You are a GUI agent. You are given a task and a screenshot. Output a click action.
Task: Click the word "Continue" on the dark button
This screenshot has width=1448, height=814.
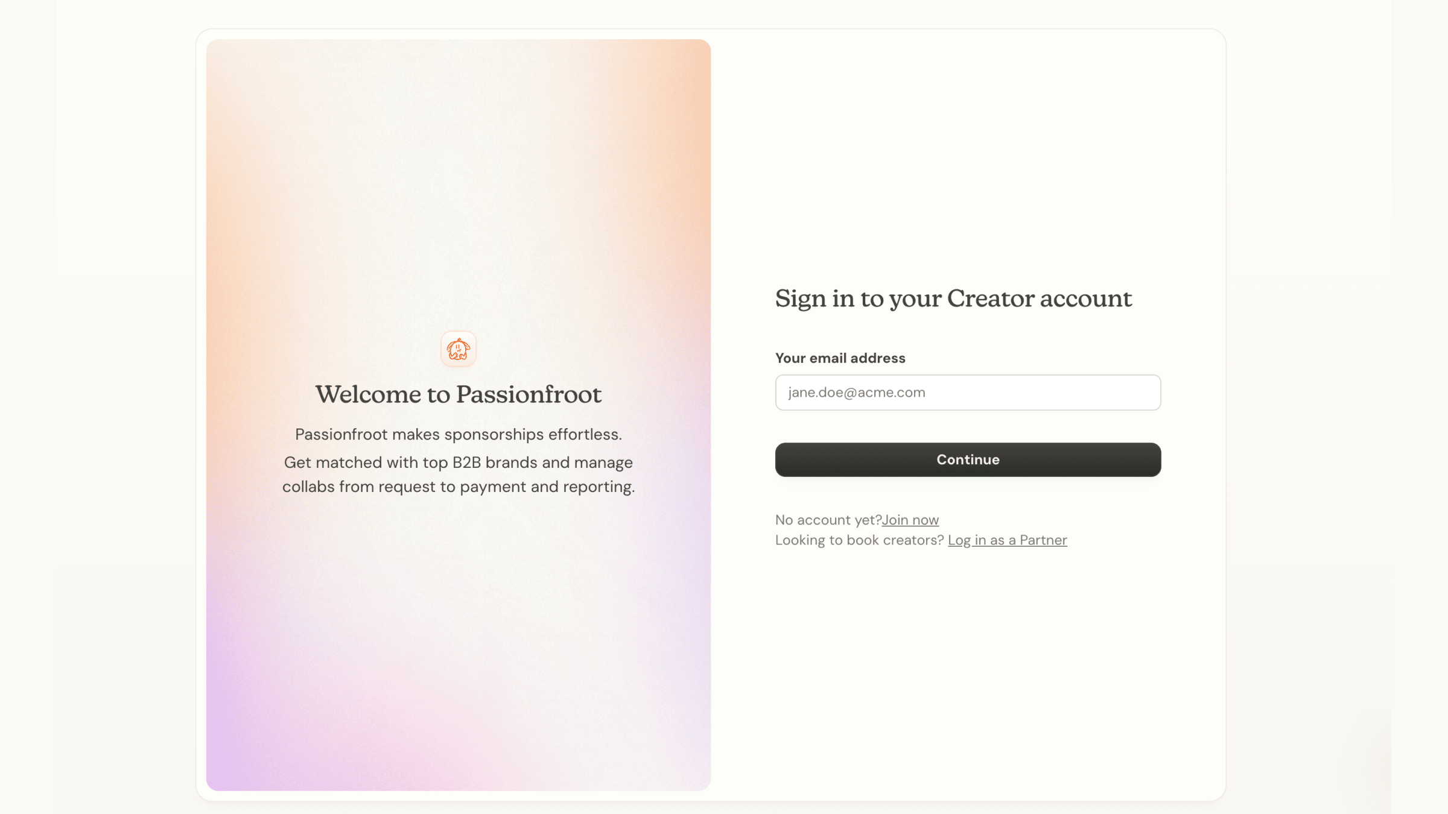(x=968, y=459)
